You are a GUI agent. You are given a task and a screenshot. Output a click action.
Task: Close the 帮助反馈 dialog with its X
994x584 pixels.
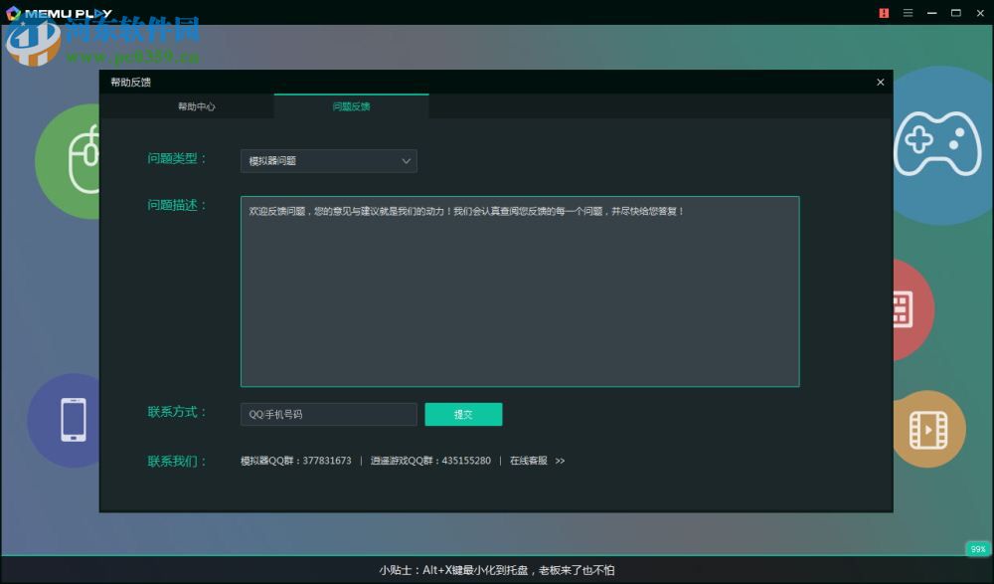coord(880,83)
